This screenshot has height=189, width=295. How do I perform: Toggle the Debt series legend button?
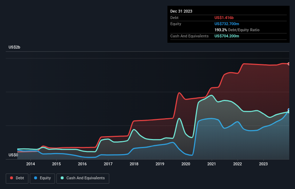tap(17, 178)
